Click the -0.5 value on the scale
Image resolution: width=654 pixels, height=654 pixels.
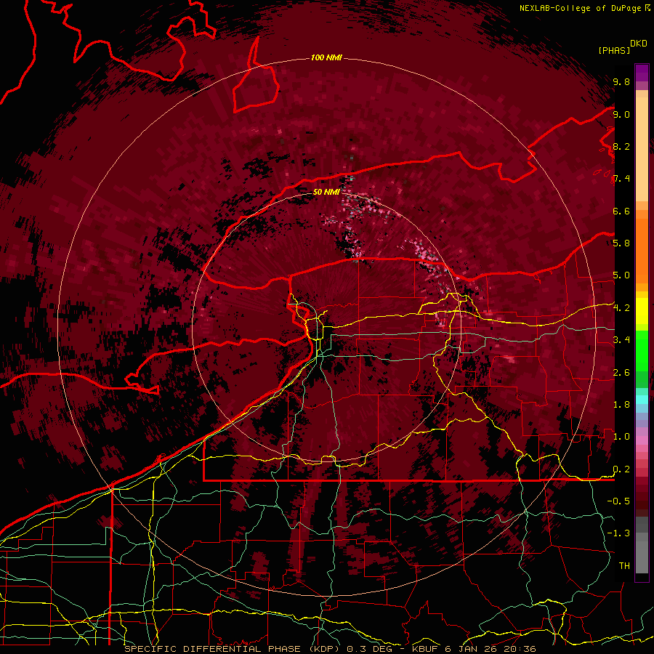tap(618, 501)
